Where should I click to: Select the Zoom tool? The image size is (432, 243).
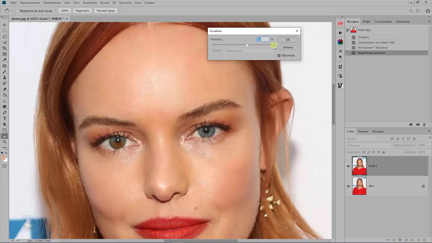point(5,142)
